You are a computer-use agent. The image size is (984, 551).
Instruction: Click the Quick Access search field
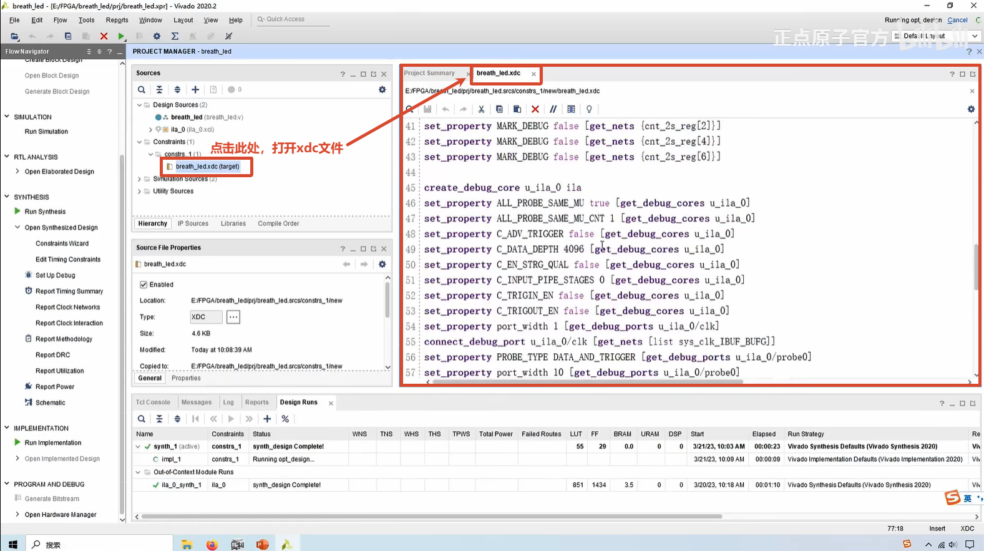tap(292, 19)
